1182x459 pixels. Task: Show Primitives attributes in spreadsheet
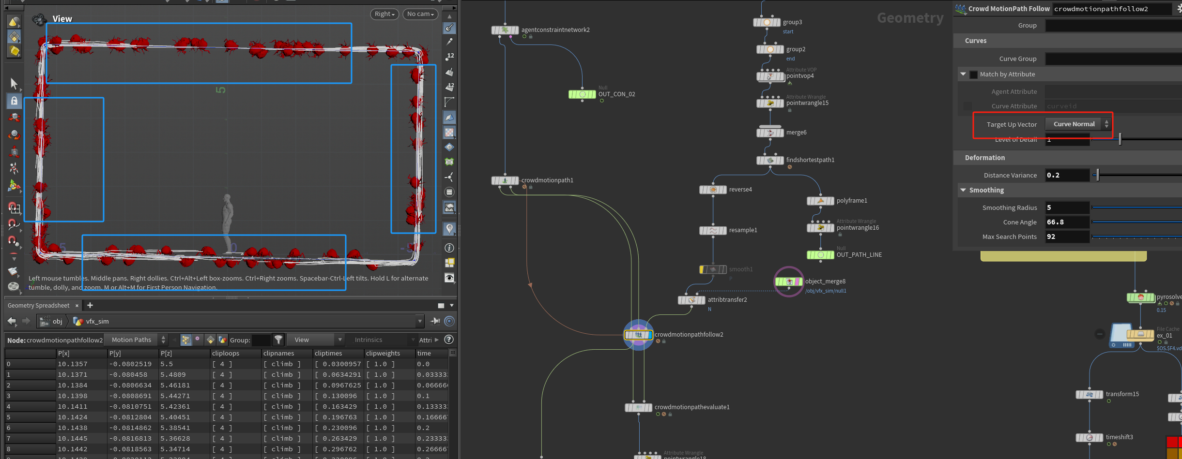coord(210,340)
